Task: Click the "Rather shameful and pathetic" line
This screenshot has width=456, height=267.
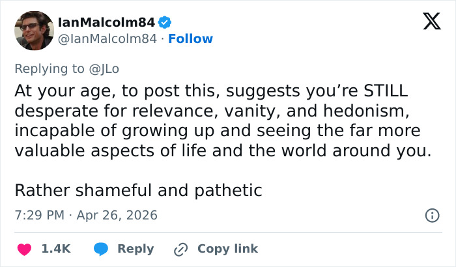Action: (x=138, y=190)
